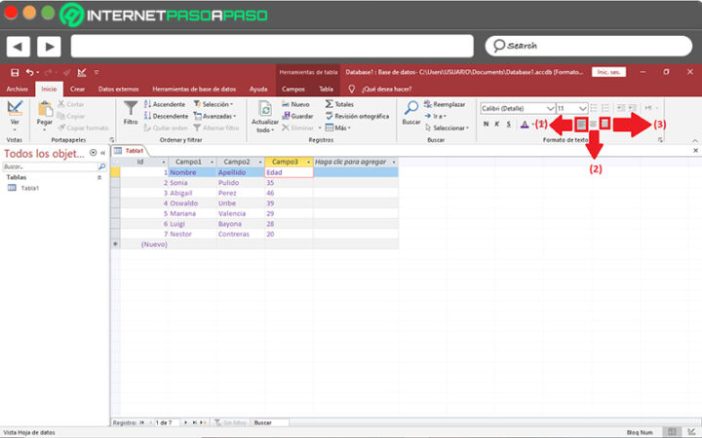Click Buscar field in record navigation bar
Screen dimensions: 702x438
coord(271,422)
